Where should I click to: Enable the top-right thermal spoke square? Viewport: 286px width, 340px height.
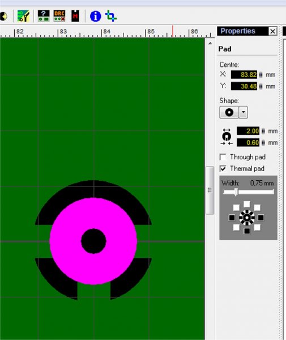(x=257, y=207)
